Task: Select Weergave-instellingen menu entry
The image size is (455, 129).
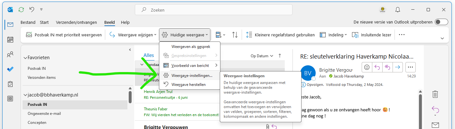Action: click(x=191, y=76)
